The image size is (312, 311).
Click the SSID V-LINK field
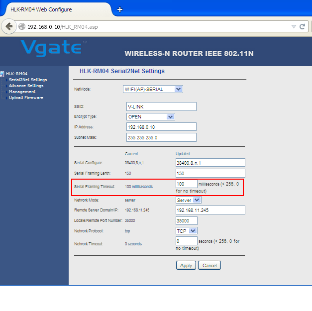161,106
